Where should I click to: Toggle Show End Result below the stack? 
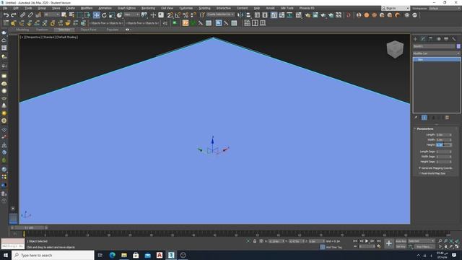[x=424, y=118]
